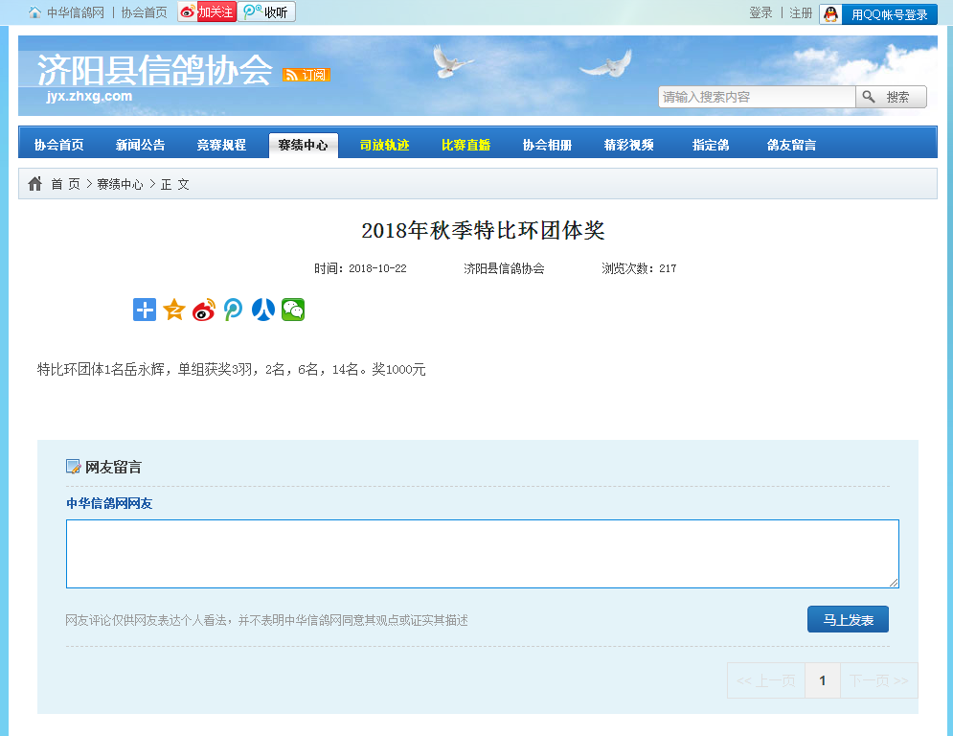Click the 网友留言 section heading

(113, 467)
